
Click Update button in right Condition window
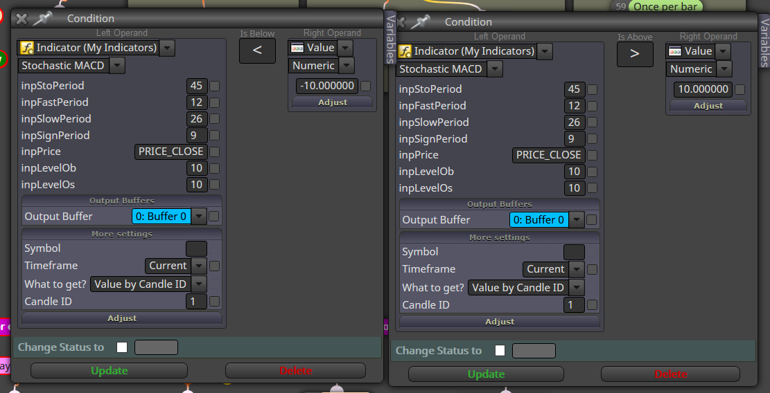click(x=486, y=374)
